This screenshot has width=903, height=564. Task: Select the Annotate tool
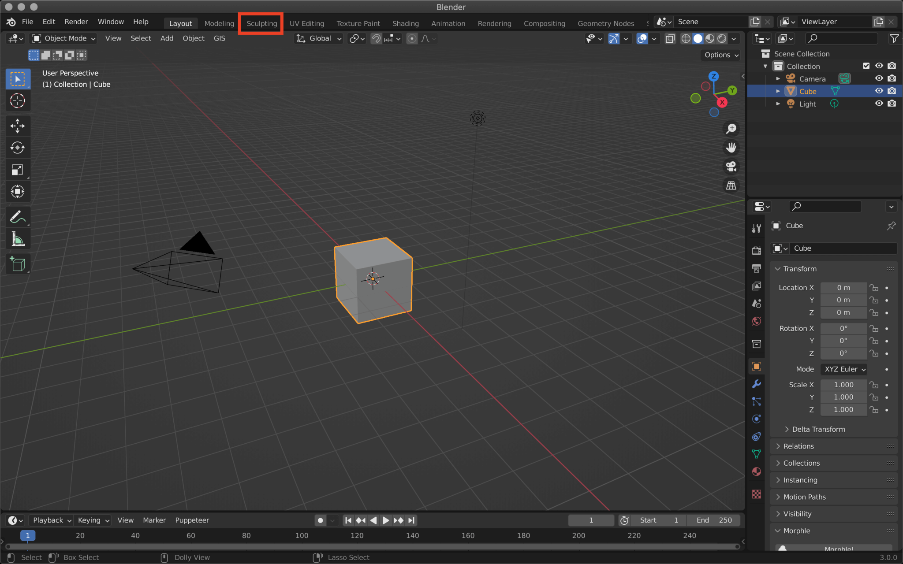pyautogui.click(x=18, y=216)
